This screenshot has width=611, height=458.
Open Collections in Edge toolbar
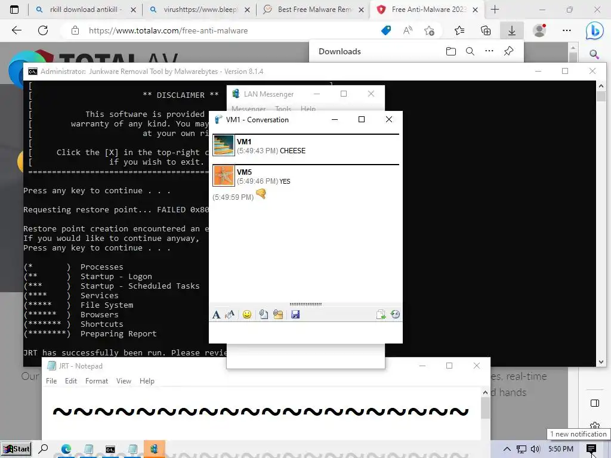[486, 30]
